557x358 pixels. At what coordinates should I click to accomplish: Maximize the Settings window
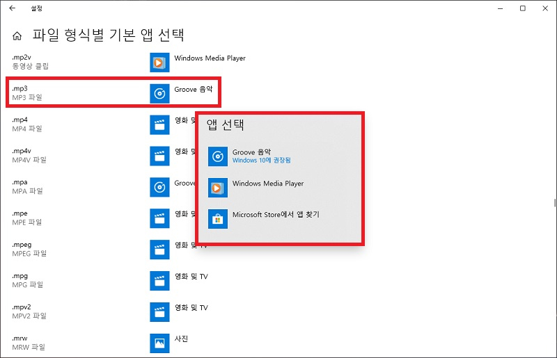pyautogui.click(x=523, y=8)
